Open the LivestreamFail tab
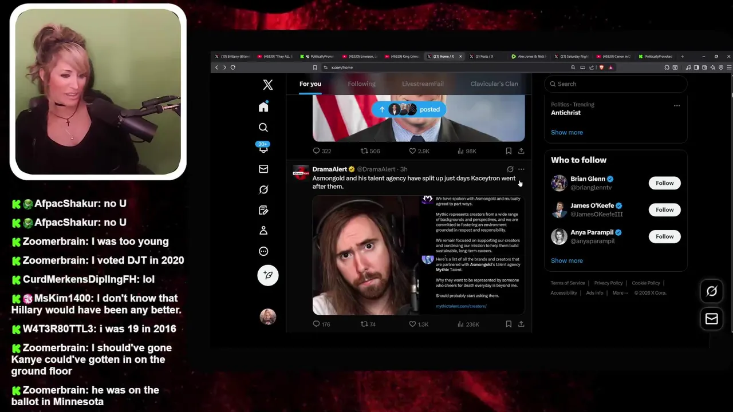733x412 pixels. point(423,84)
